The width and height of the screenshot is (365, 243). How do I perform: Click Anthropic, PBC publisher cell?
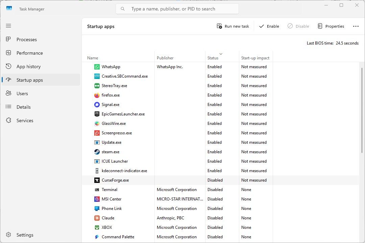(170, 218)
